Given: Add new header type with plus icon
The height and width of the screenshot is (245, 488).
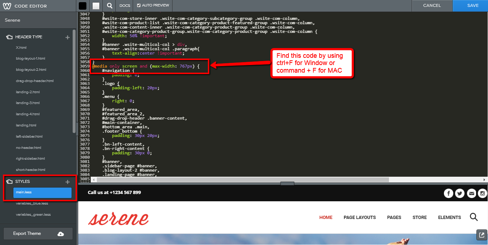Looking at the screenshot, I should pos(68,37).
